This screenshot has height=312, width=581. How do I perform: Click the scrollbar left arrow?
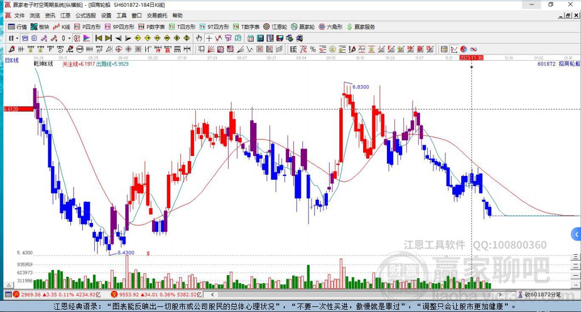212,294
